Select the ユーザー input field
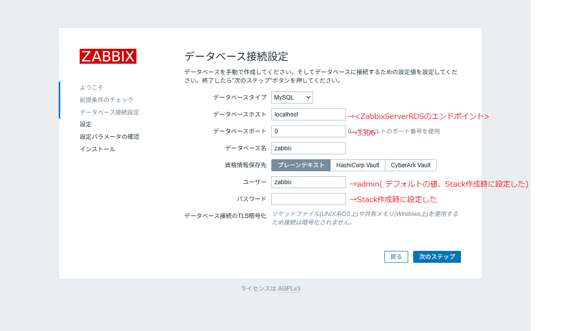Screen dimensions: 566x331 click(308, 182)
